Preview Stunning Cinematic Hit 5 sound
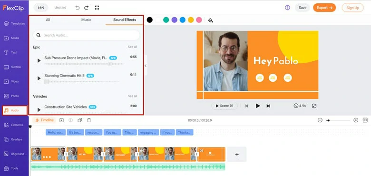The image size is (371, 176). point(39,78)
